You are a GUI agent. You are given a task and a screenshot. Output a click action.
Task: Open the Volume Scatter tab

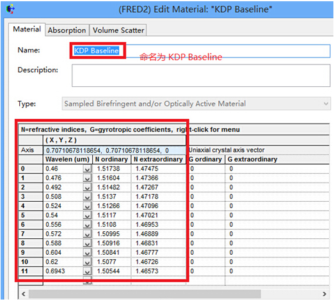point(118,30)
